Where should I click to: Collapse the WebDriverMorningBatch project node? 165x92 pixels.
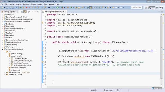[x=2, y=49]
